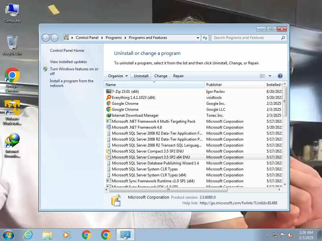Image resolution: width=322 pixels, height=241 pixels.
Task: Click the Microsoft .NET Framework 4.8 icon
Action: pyautogui.click(x=108, y=127)
